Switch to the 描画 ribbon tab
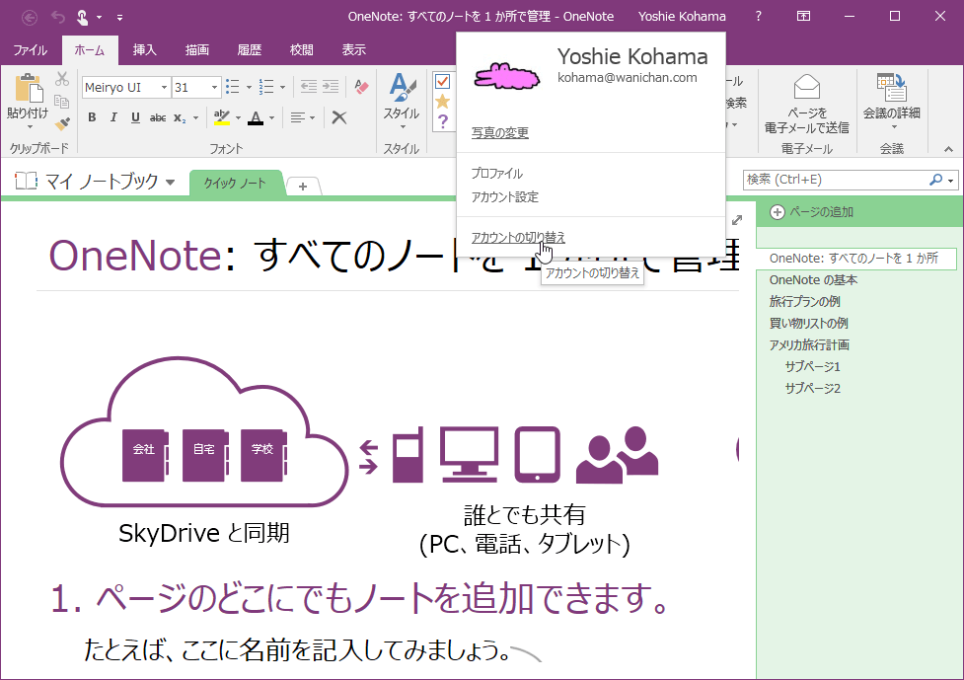The height and width of the screenshot is (680, 964). tap(196, 49)
